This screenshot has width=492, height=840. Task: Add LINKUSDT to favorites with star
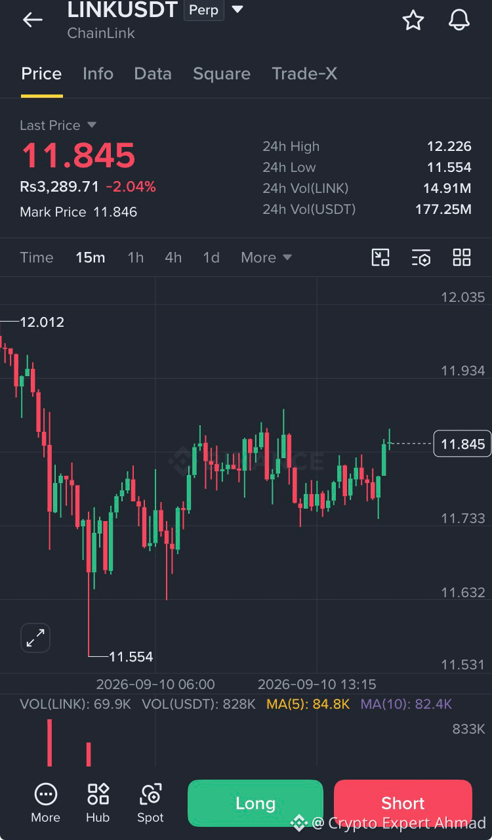(x=413, y=20)
